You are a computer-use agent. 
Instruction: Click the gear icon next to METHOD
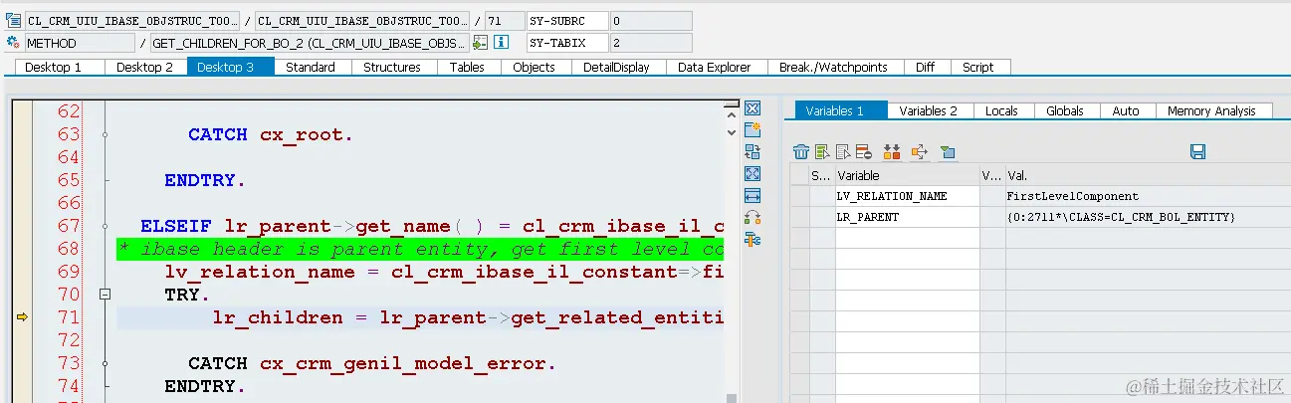[13, 43]
